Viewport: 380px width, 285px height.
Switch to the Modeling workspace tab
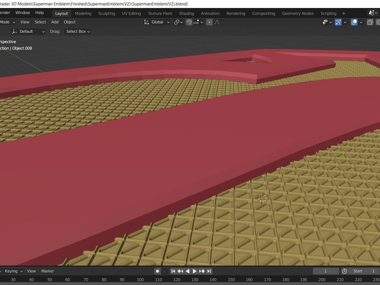(x=83, y=13)
